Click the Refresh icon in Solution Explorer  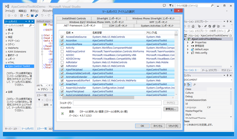coord(210,26)
